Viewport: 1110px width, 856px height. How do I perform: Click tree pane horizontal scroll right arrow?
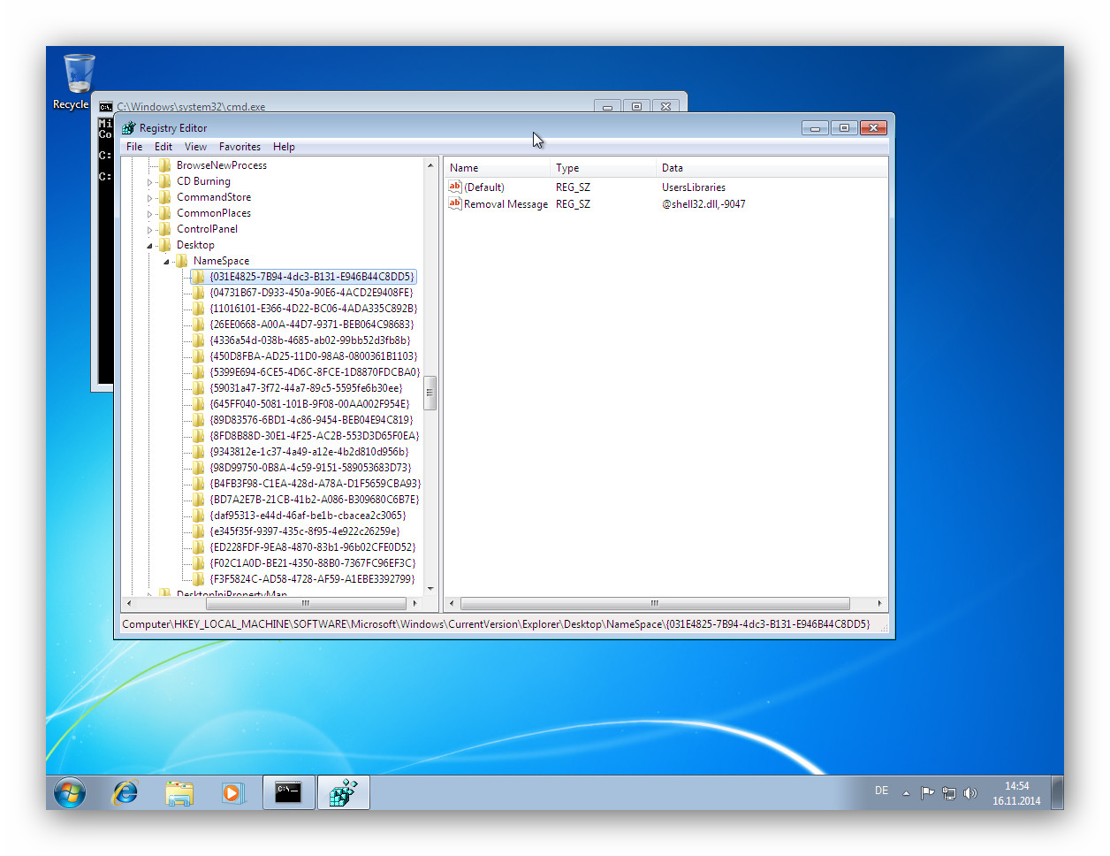414,603
